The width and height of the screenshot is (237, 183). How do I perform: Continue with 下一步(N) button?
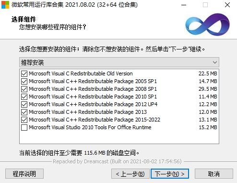[170, 174]
